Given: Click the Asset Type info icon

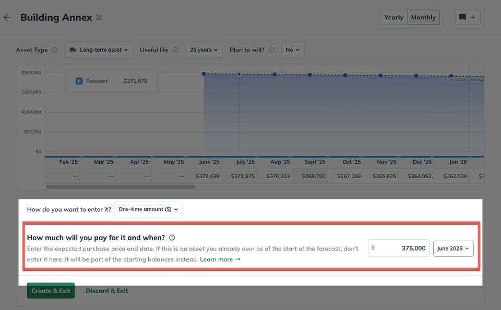Looking at the screenshot, I should click(55, 50).
